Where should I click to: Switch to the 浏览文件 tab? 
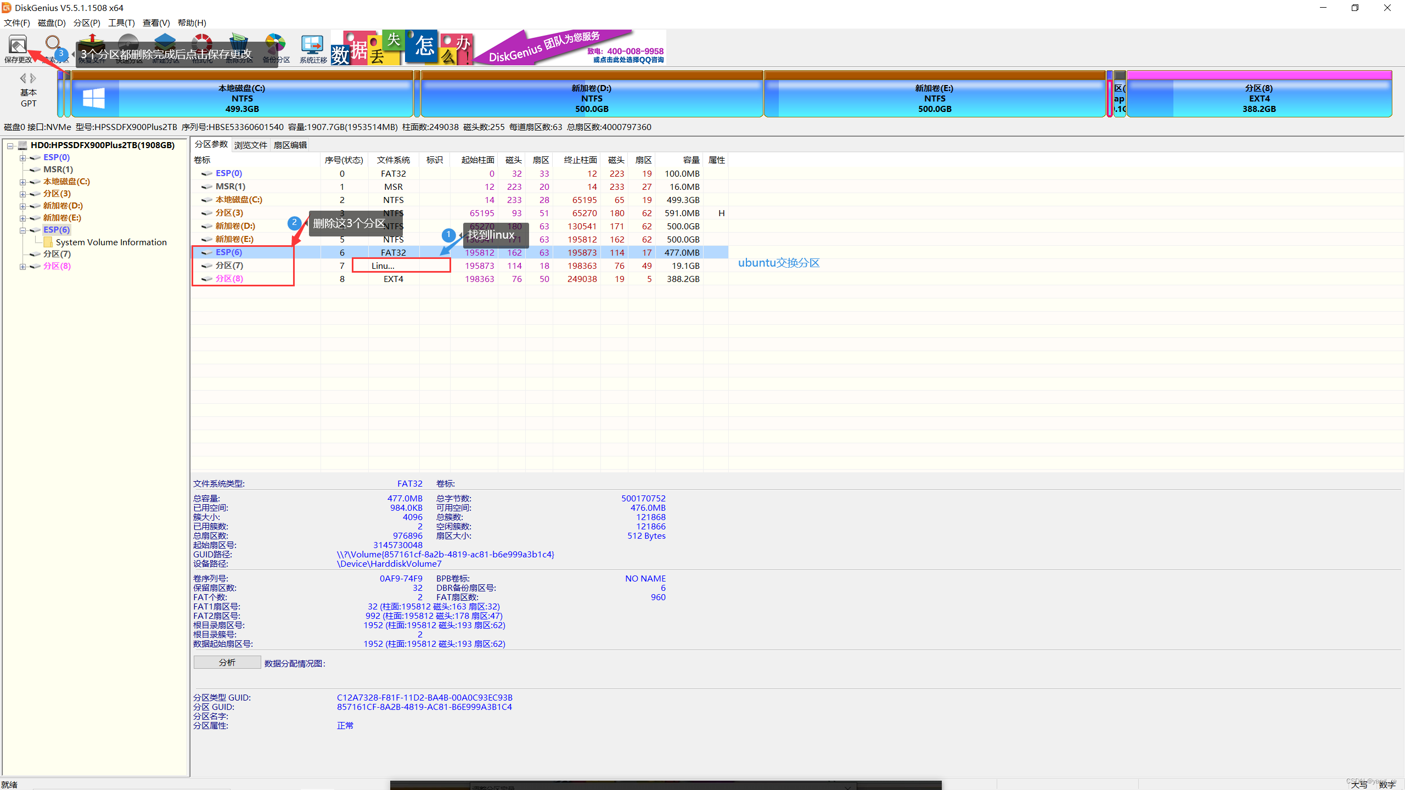coord(250,145)
